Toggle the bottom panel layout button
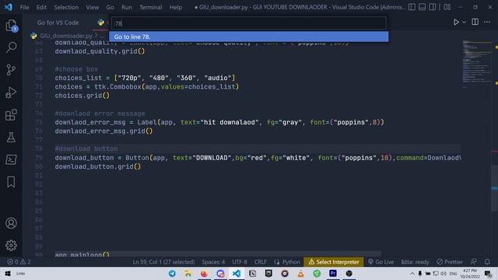 tap(422, 7)
